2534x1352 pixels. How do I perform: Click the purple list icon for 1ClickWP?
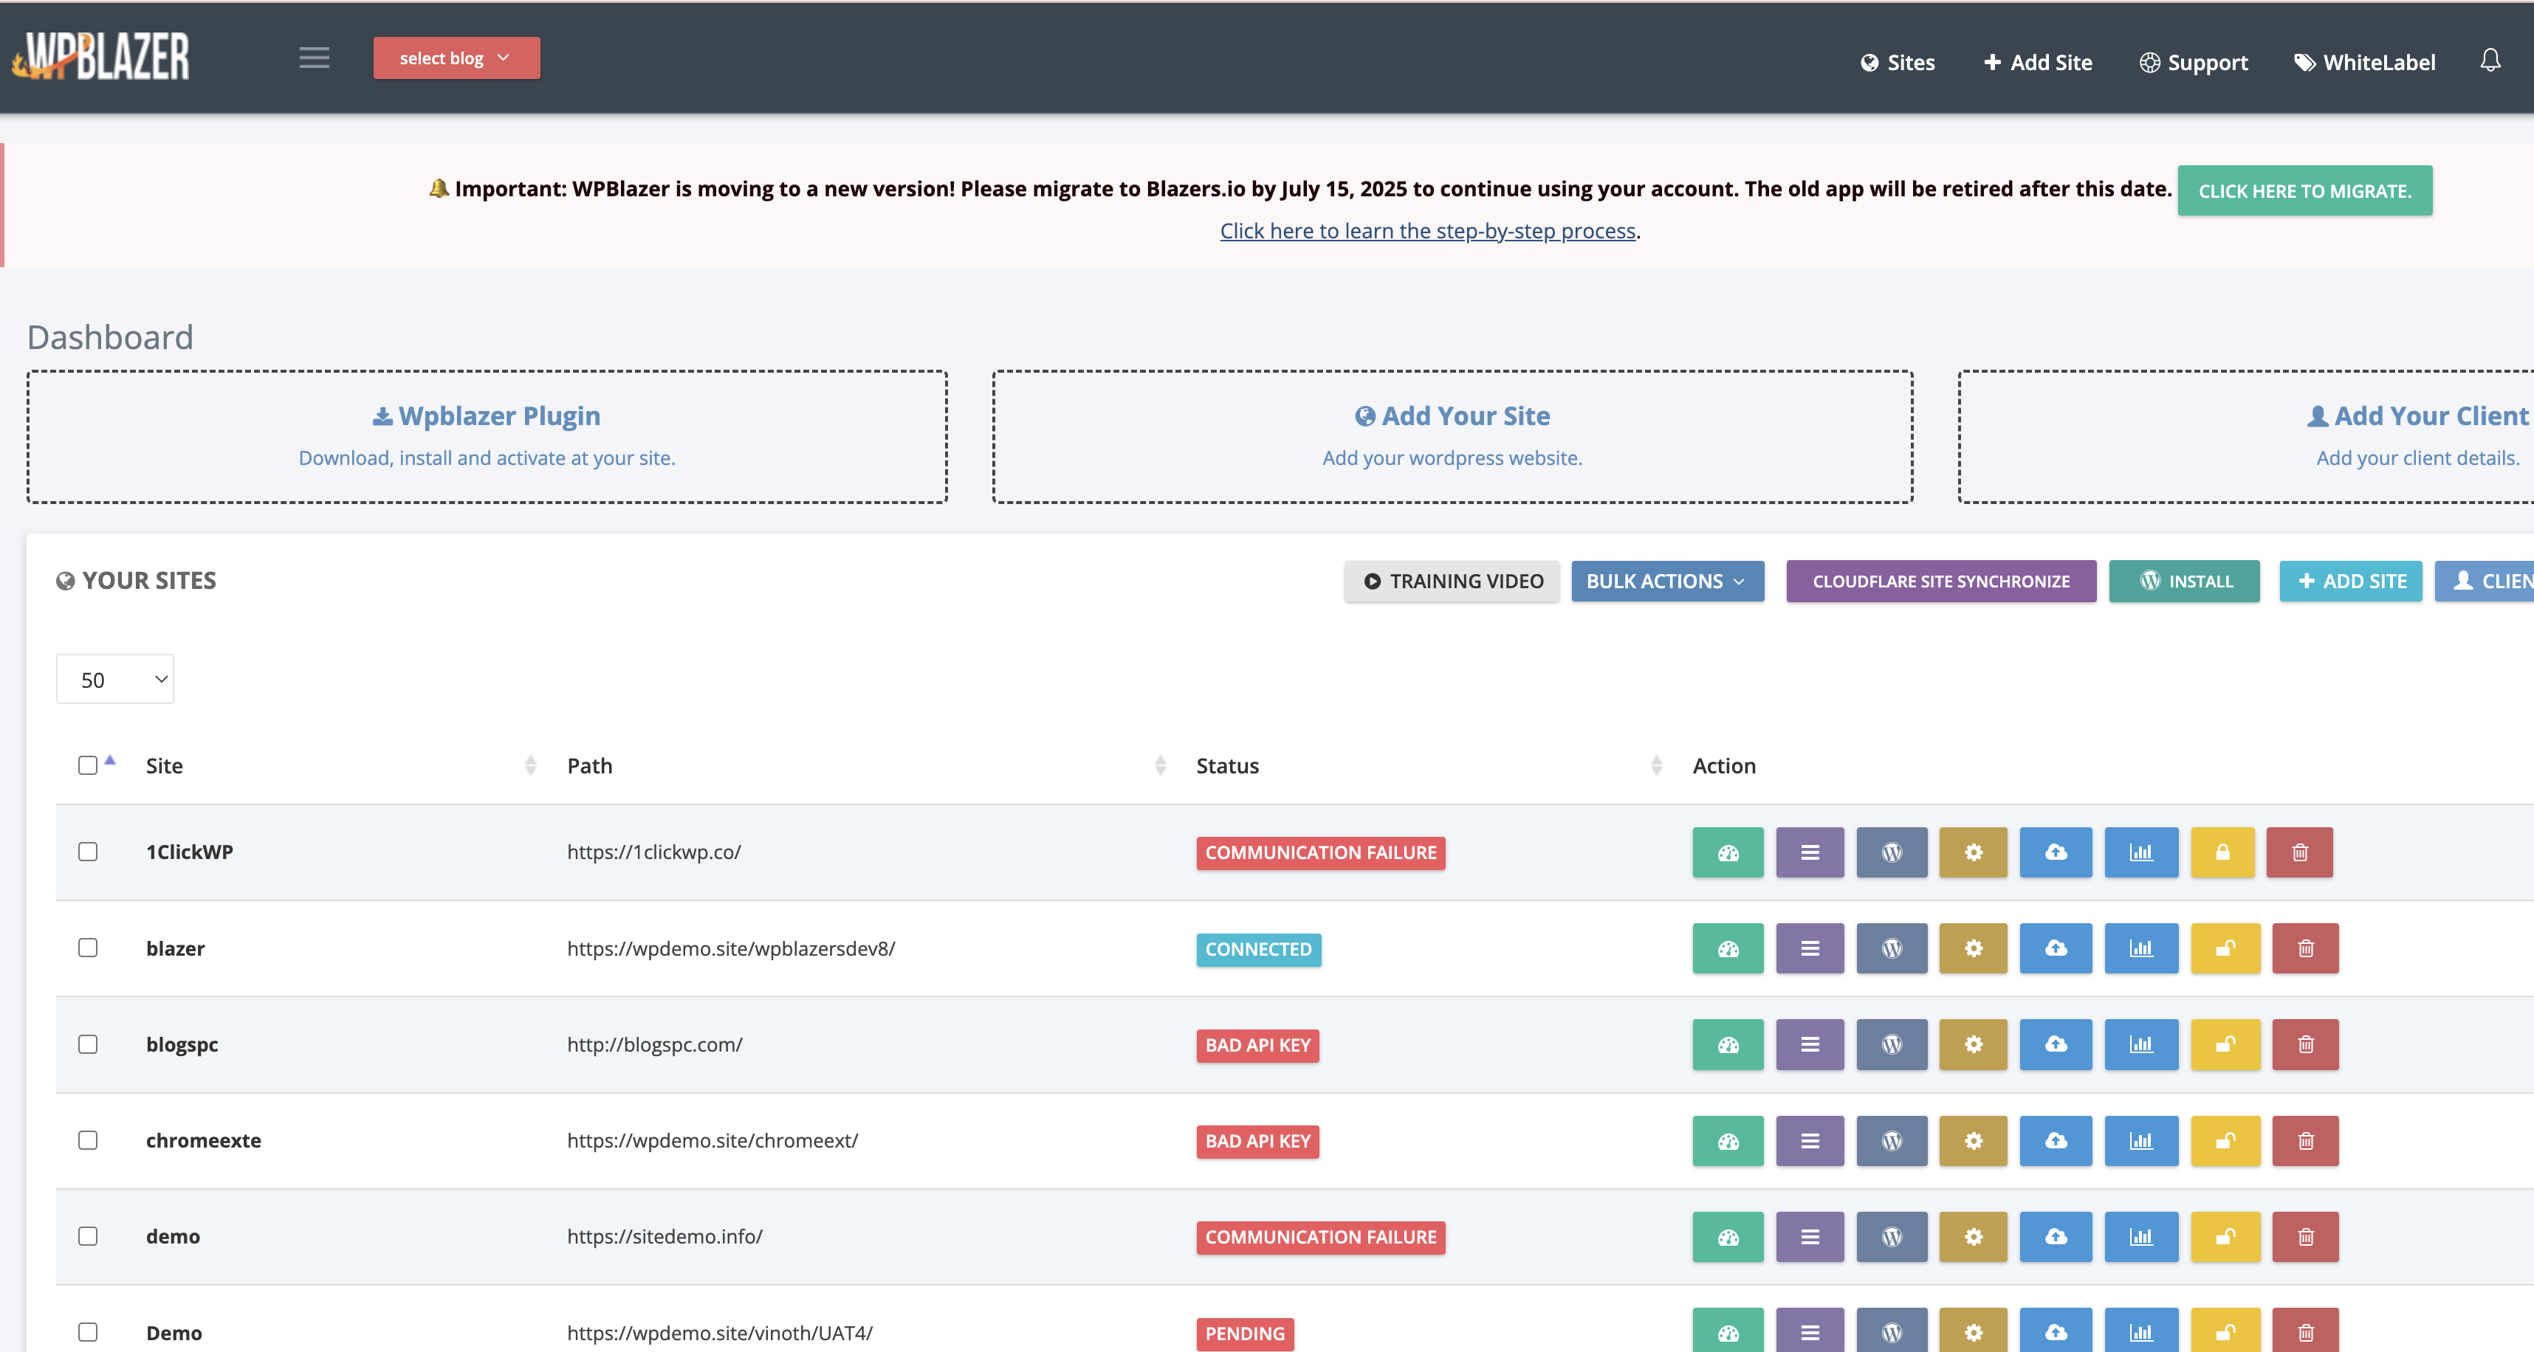(x=1810, y=852)
